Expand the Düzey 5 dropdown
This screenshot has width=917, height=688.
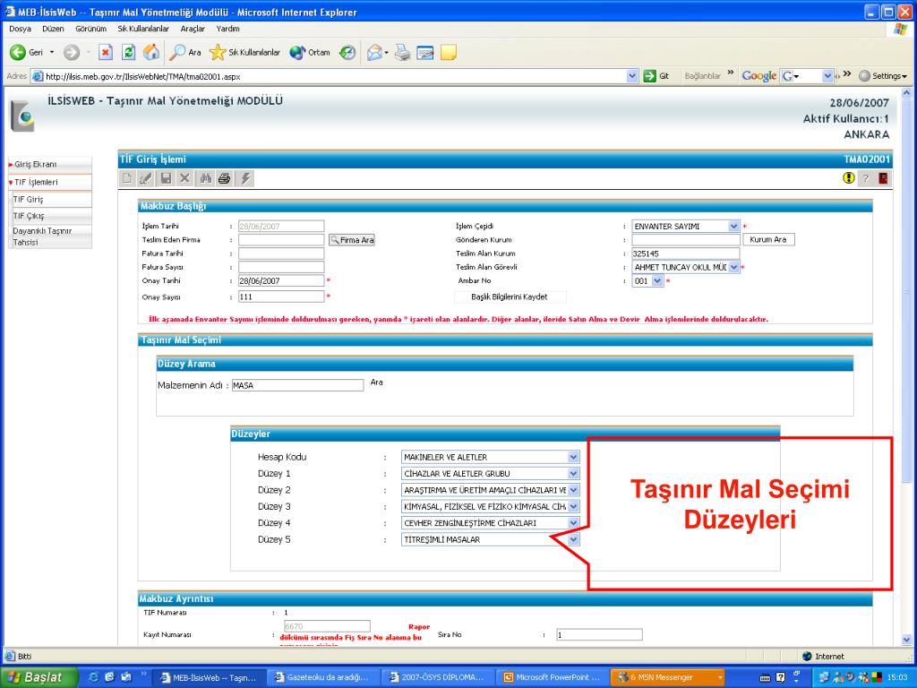coord(573,540)
